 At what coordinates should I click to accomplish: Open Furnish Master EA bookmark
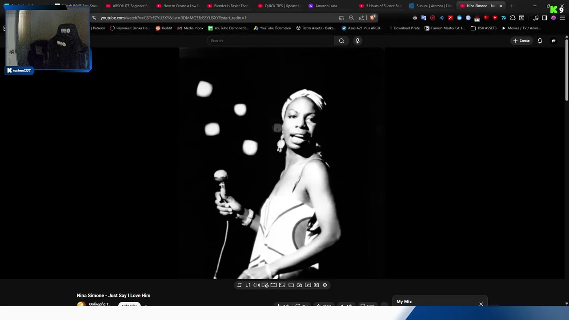pos(445,28)
